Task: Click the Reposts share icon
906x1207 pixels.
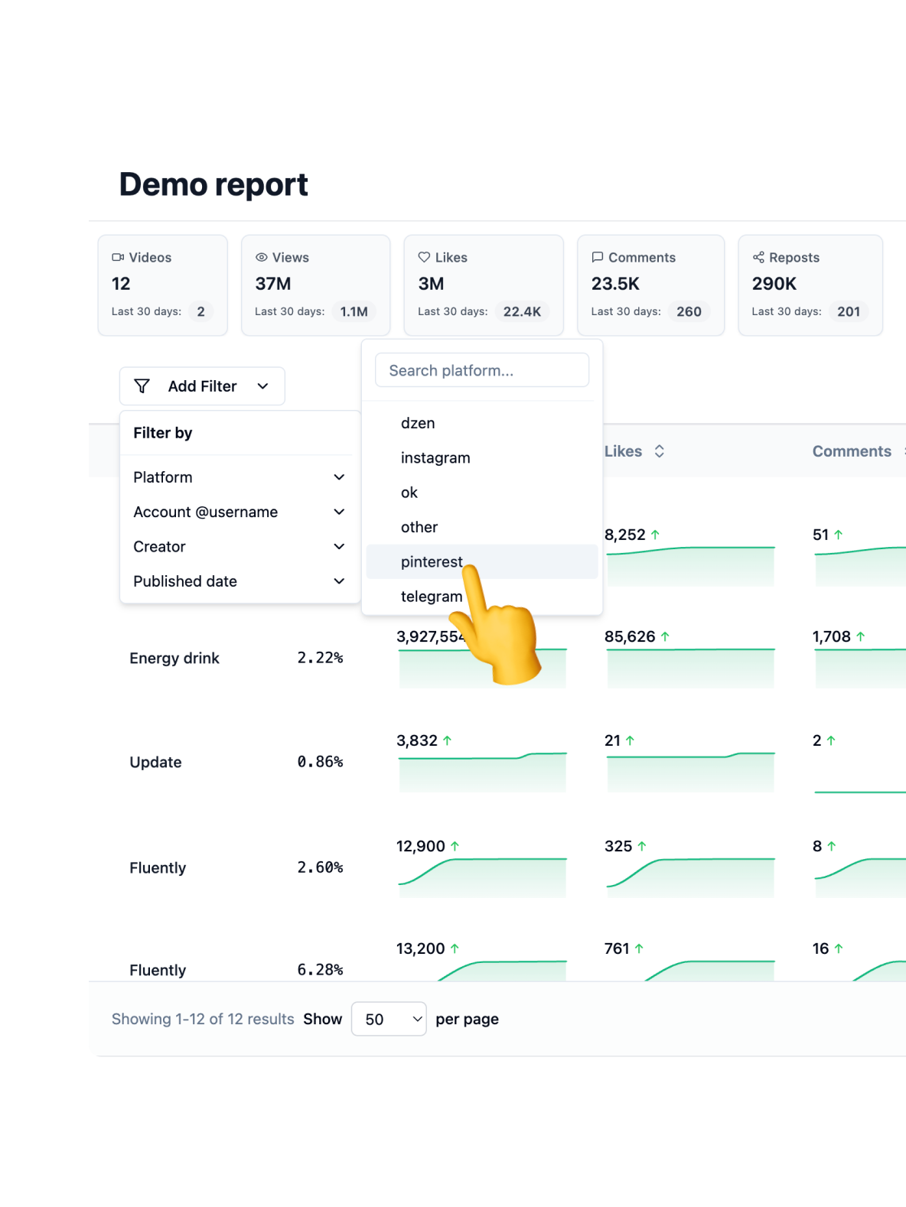Action: coord(758,257)
